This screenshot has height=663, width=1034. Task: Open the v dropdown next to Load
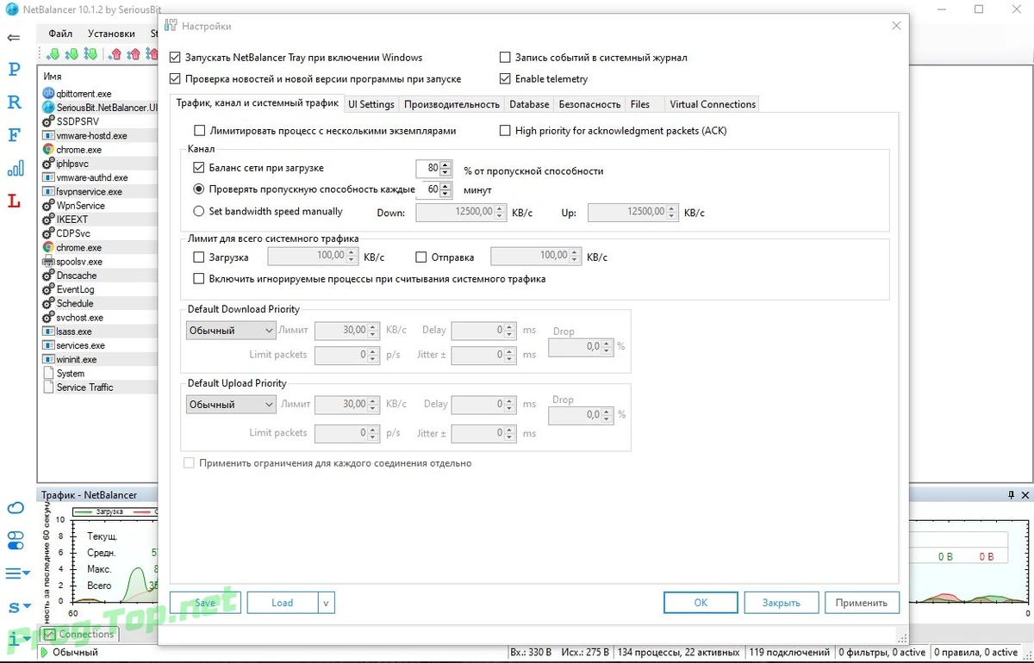click(327, 603)
